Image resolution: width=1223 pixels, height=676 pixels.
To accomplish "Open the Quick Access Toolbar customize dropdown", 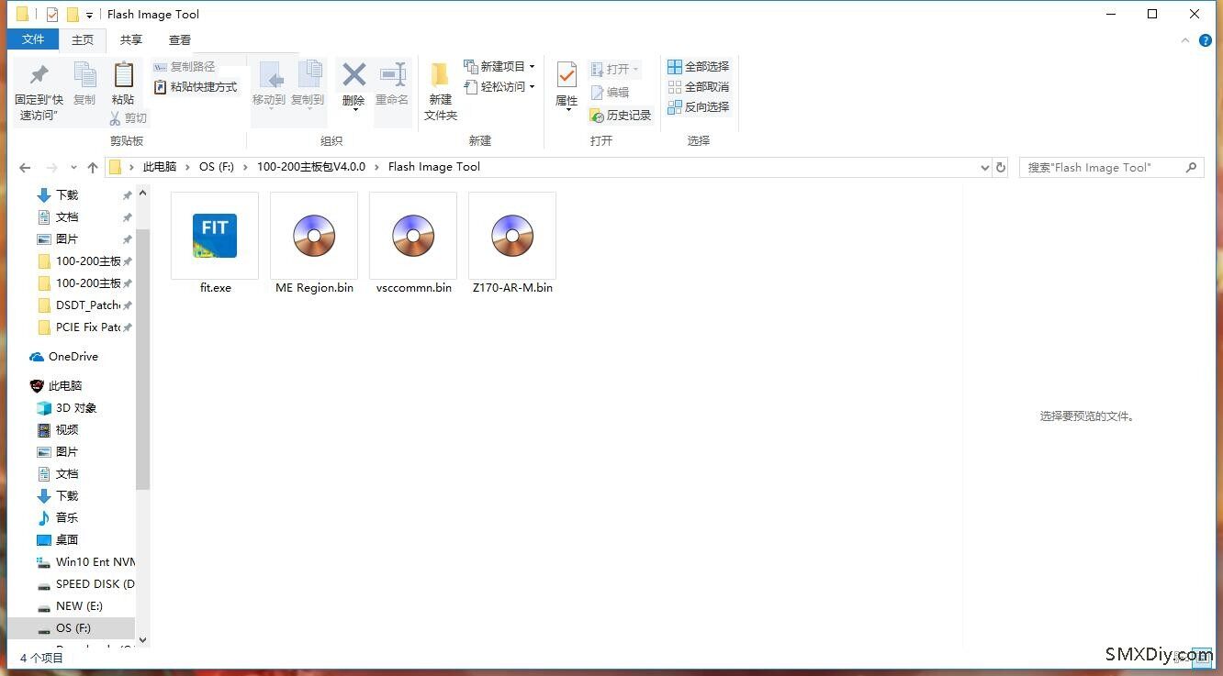I will pos(89,15).
